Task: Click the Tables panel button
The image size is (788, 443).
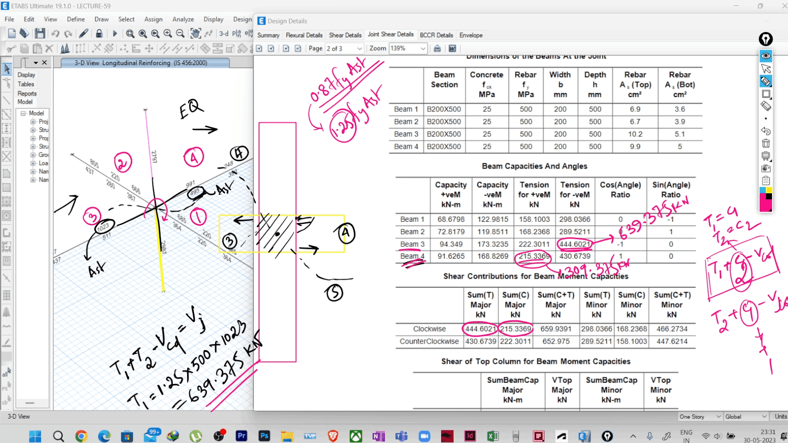Action: [25, 84]
